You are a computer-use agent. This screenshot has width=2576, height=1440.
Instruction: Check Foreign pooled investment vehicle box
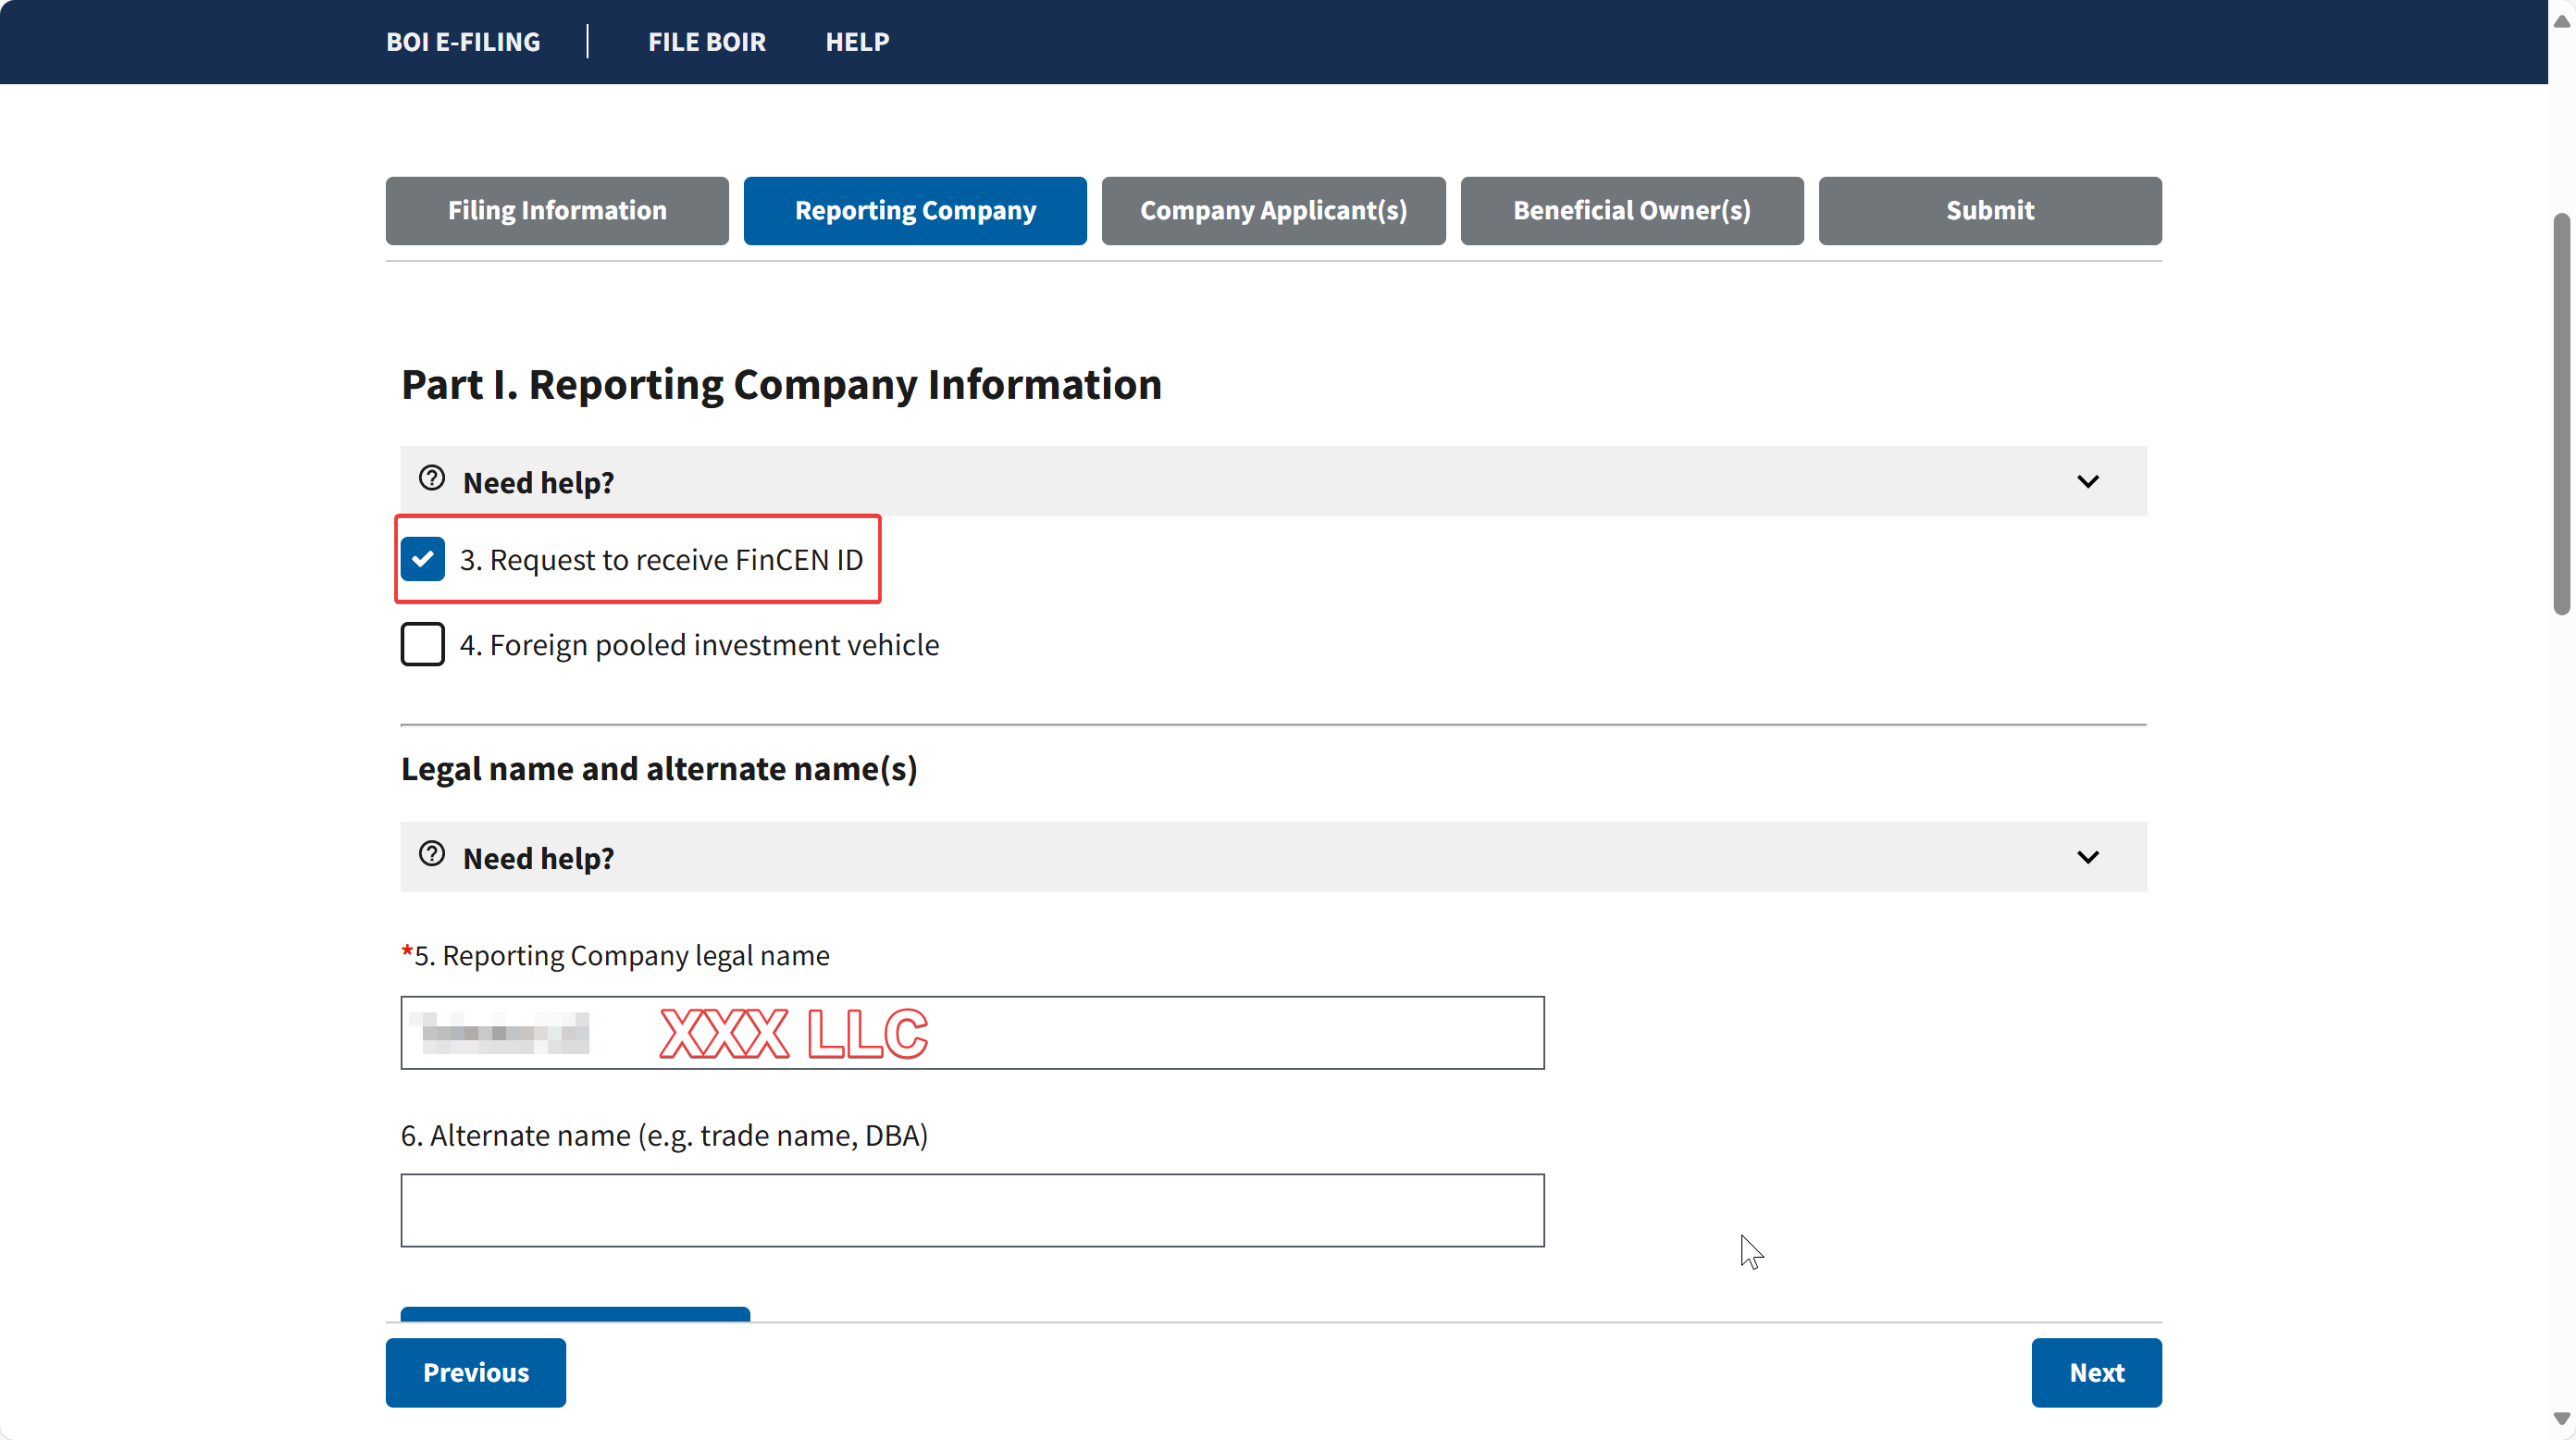point(423,644)
